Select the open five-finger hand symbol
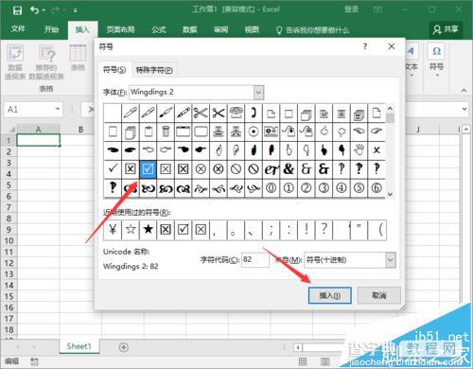 359,150
